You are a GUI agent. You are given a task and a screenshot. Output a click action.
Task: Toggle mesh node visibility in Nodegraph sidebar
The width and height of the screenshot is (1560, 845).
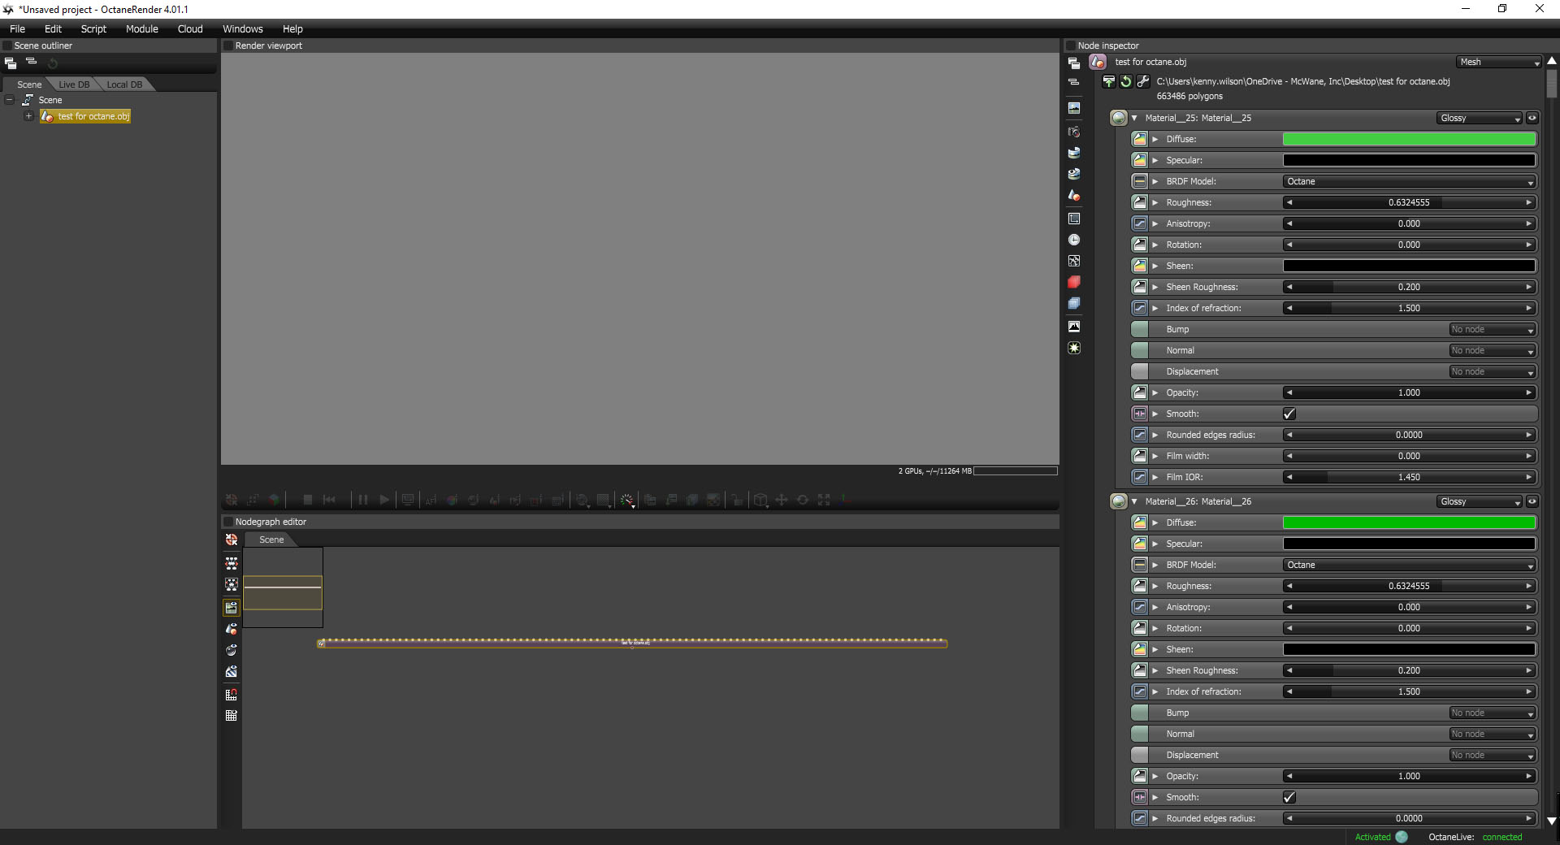click(x=232, y=629)
